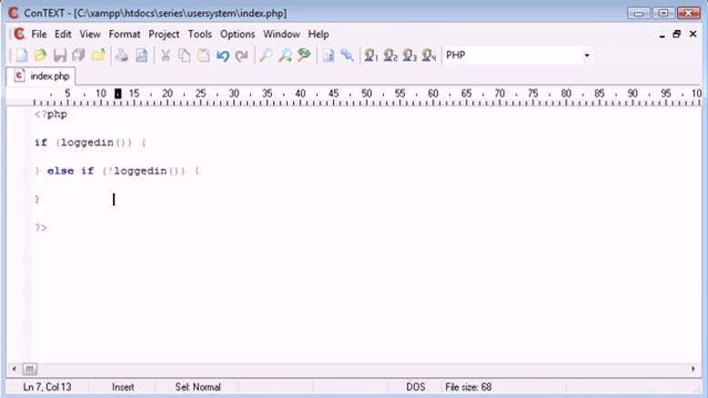Click the '?>' closing tag line

point(41,228)
